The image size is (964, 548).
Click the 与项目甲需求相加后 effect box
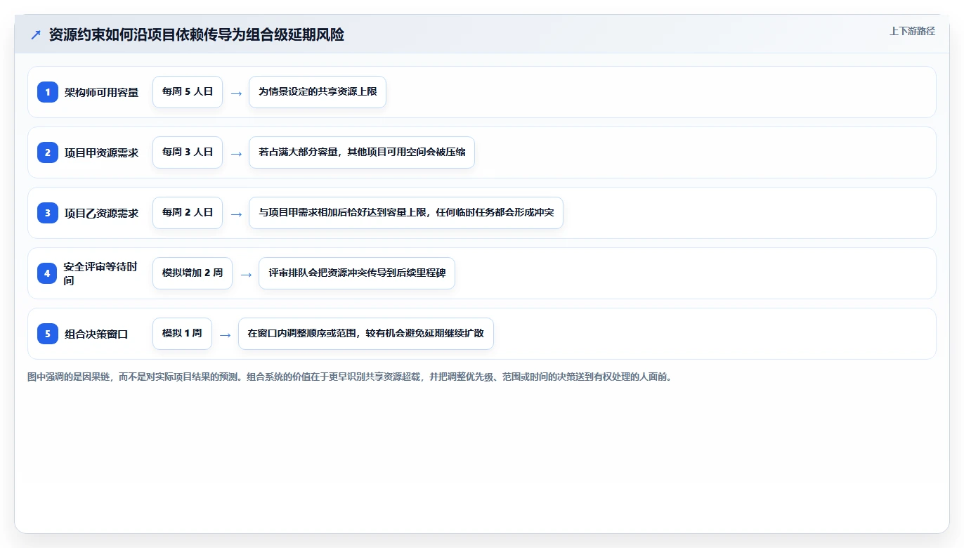[x=406, y=213]
